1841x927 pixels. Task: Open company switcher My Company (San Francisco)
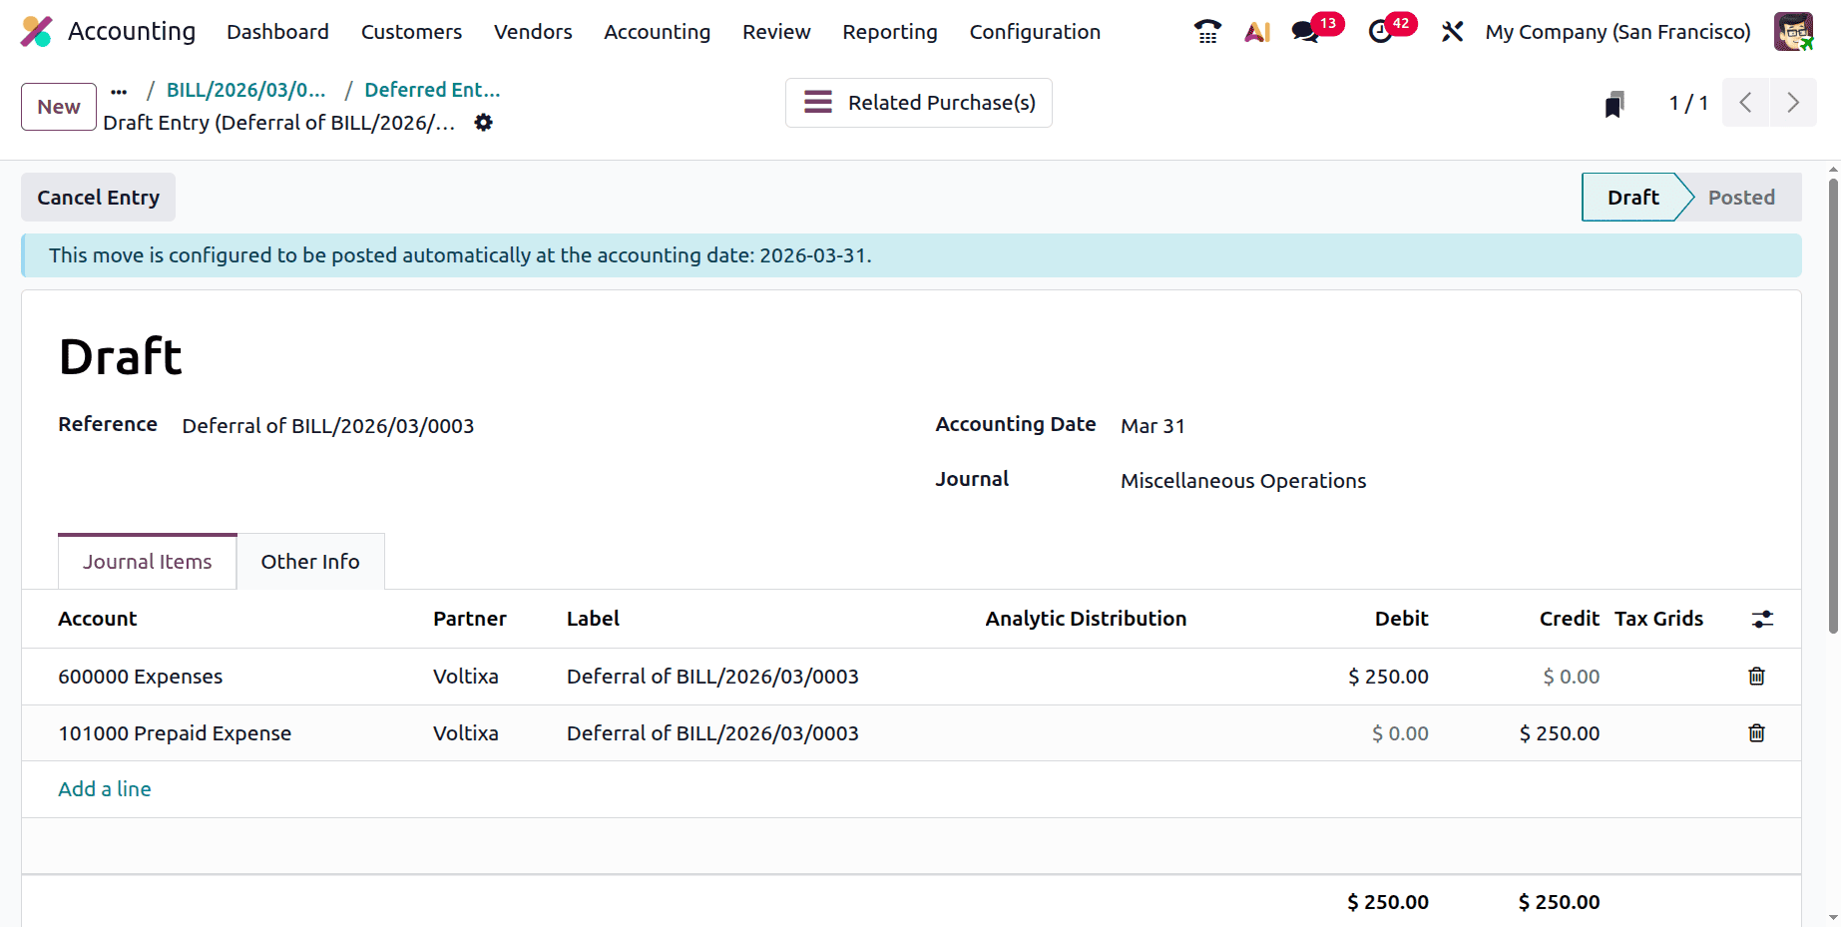click(x=1617, y=32)
